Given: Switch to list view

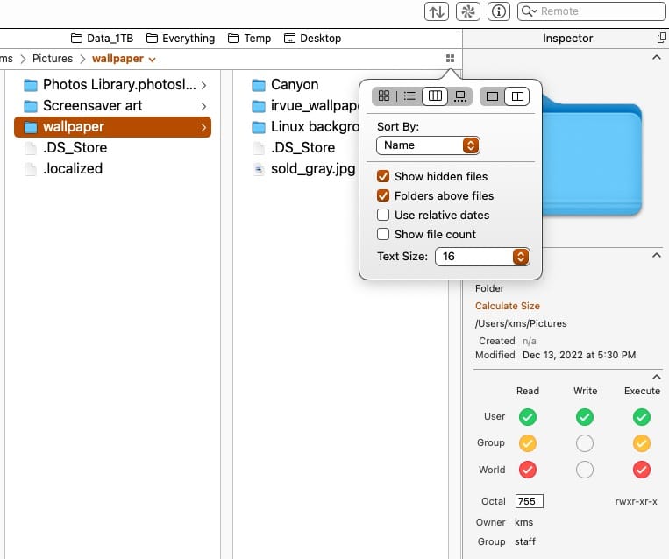Looking at the screenshot, I should click(409, 96).
